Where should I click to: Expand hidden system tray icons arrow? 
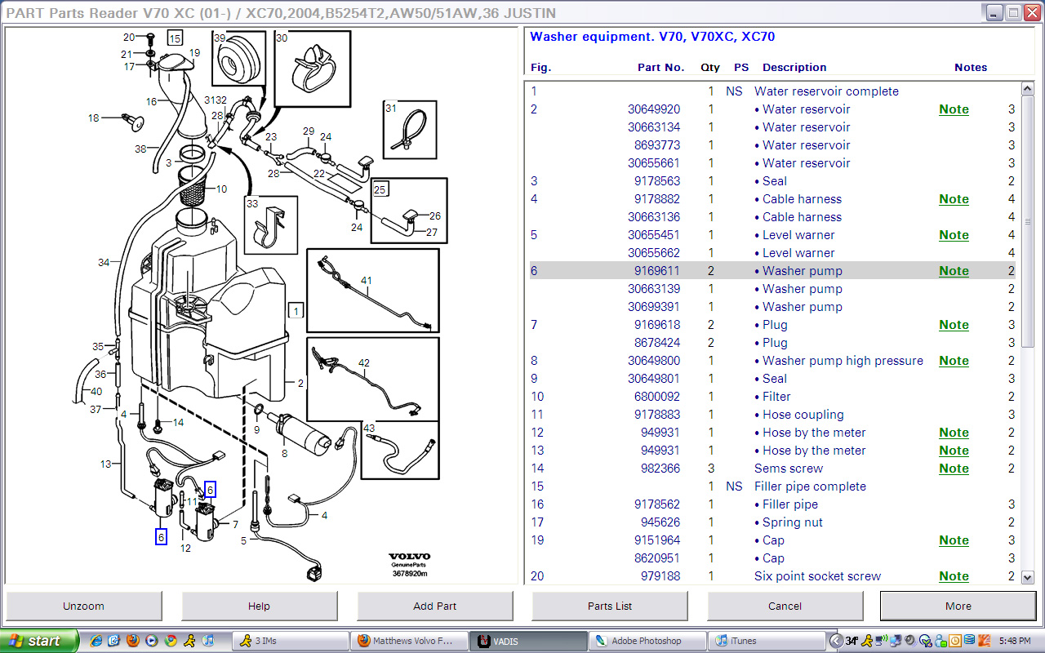point(835,641)
